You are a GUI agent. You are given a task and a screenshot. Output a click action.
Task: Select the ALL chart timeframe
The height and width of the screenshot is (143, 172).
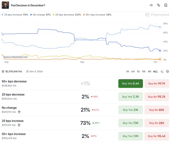pos(156,72)
